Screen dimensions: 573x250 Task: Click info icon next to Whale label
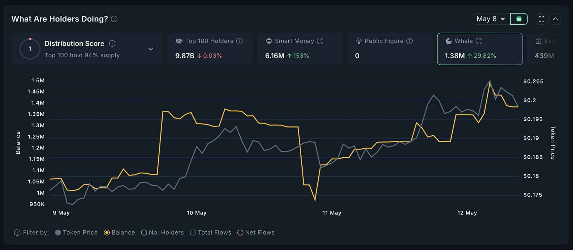pos(479,41)
